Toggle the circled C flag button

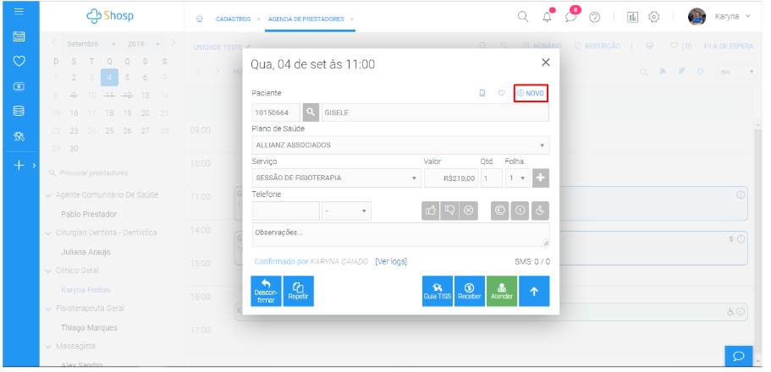(500, 211)
